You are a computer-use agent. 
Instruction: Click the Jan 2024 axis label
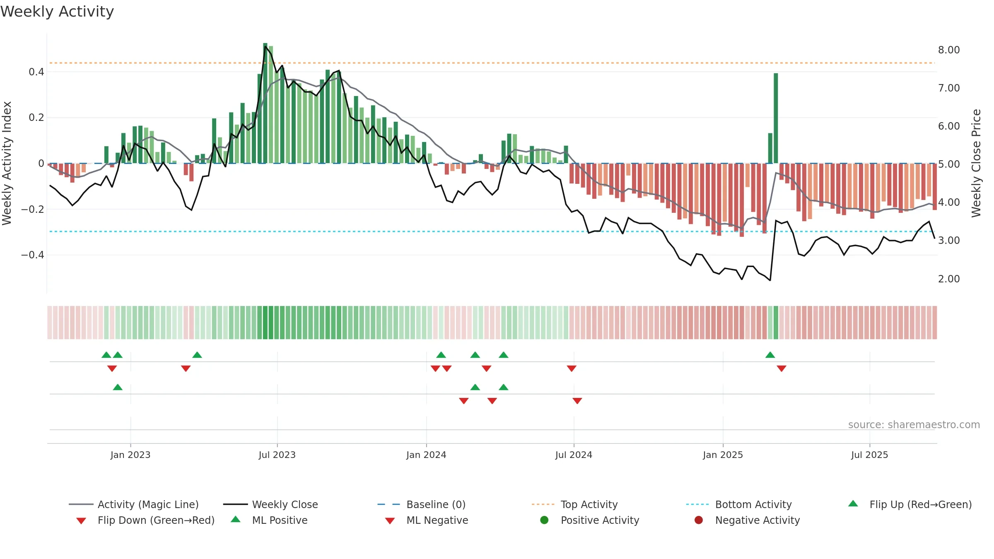426,455
